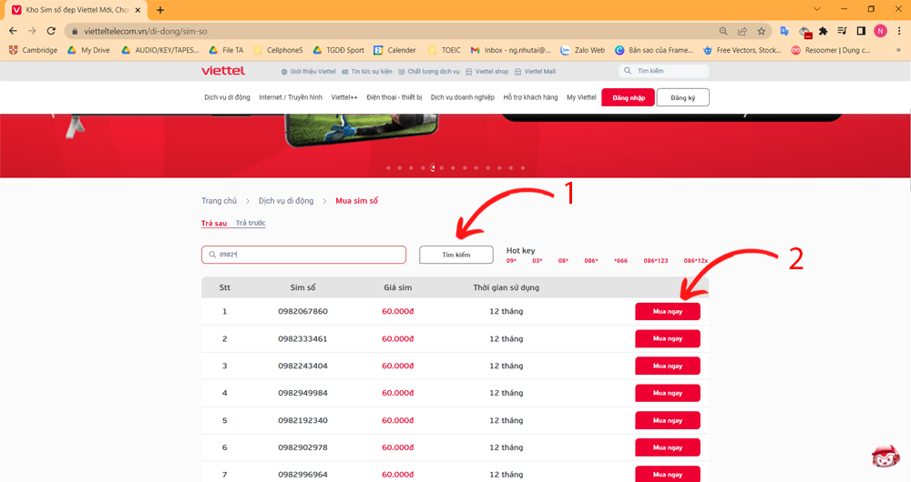This screenshot has height=482, width=911.
Task: Open the Dịch vụ di động menu
Action: tap(227, 97)
